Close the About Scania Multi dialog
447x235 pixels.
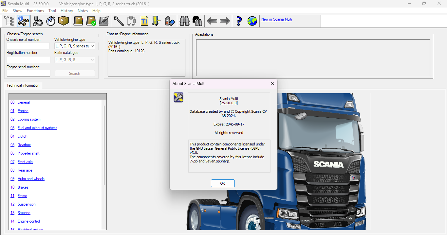point(272,83)
